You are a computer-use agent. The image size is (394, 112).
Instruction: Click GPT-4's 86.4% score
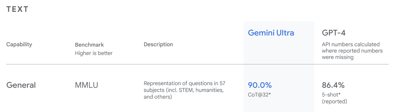[333, 85]
